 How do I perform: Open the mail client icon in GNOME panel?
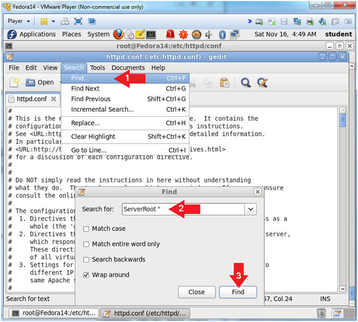pyautogui.click(x=129, y=35)
